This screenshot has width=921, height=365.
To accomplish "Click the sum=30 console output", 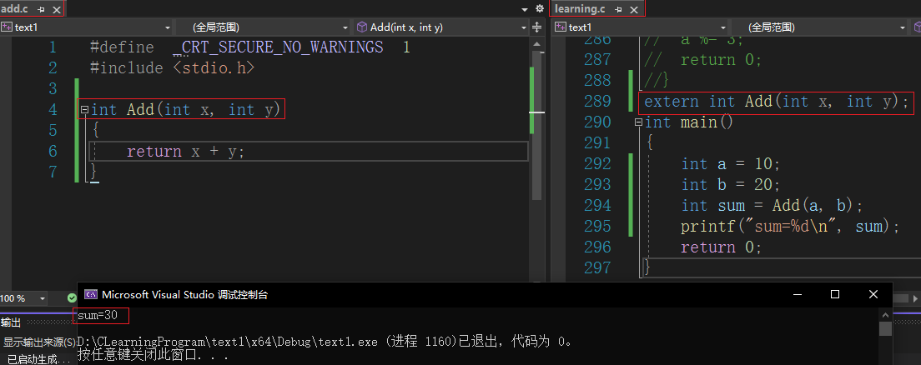I will (98, 316).
